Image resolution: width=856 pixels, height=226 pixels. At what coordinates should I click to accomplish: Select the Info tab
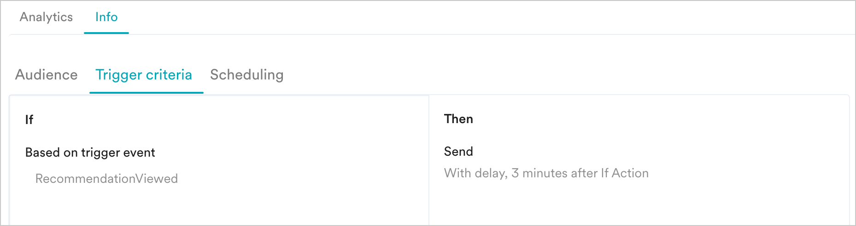coord(106,17)
